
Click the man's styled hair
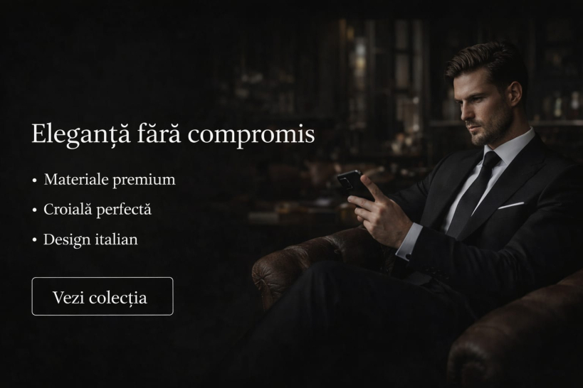[x=487, y=63]
